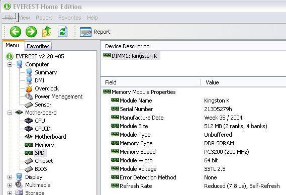Open the Memory page
Image resolution: width=286 pixels, height=195 pixels.
[44, 145]
